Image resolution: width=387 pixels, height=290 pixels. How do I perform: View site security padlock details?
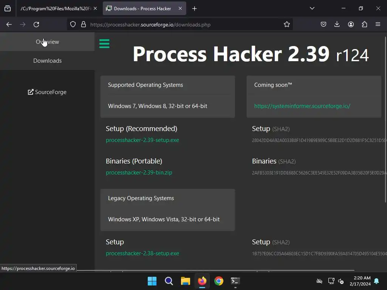tap(84, 25)
